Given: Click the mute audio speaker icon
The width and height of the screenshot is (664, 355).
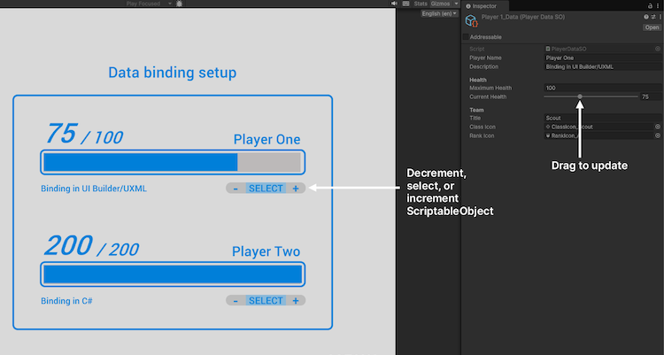Looking at the screenshot, I should (394, 4).
